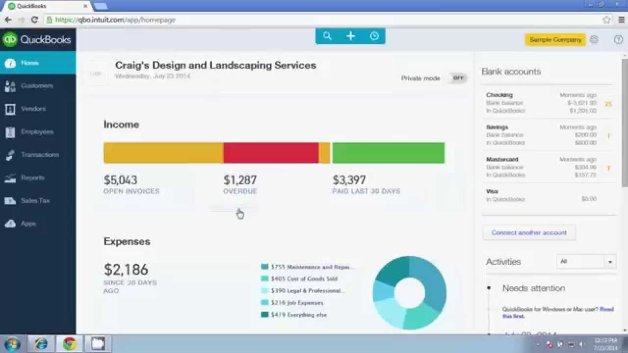Click the plus Create icon
This screenshot has height=353, width=628.
(351, 36)
